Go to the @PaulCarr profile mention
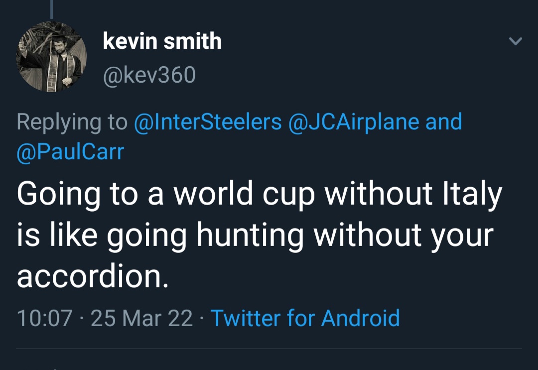The image size is (538, 370). 70,152
